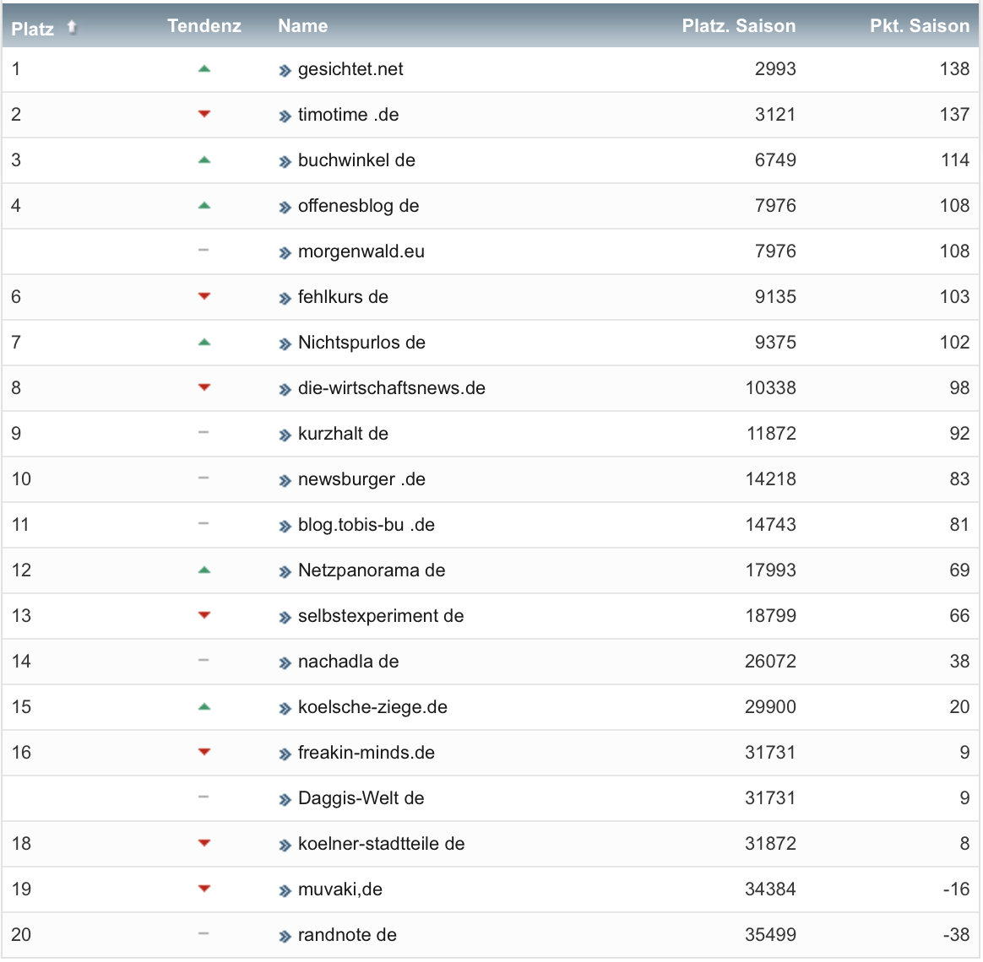Click the double-chevron icon before fehlkurs de
Image resolution: width=983 pixels, height=962 pixels.
tap(285, 299)
